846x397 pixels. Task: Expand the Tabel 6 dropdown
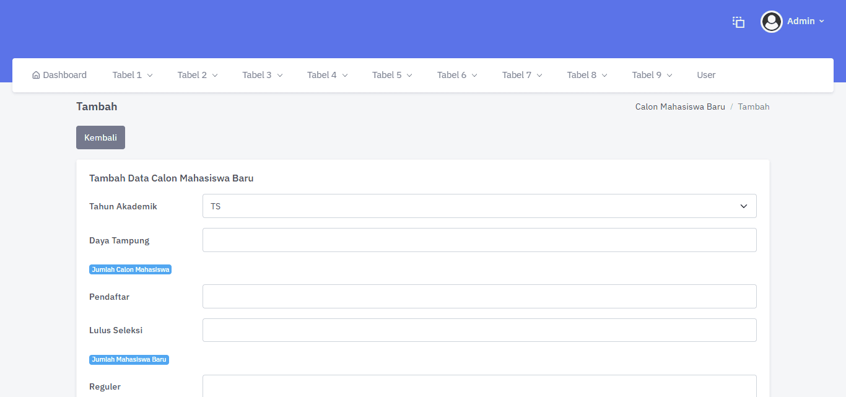(458, 75)
